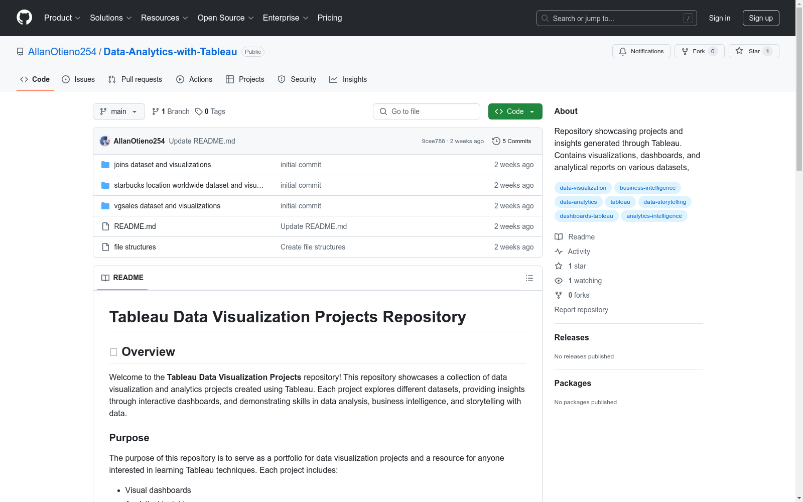Click the commits history clock icon
The height and width of the screenshot is (502, 803).
(496, 141)
